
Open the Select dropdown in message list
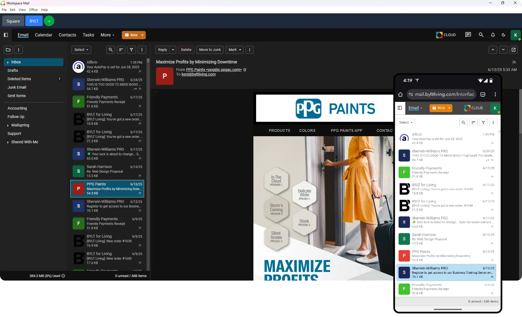[x=81, y=50]
